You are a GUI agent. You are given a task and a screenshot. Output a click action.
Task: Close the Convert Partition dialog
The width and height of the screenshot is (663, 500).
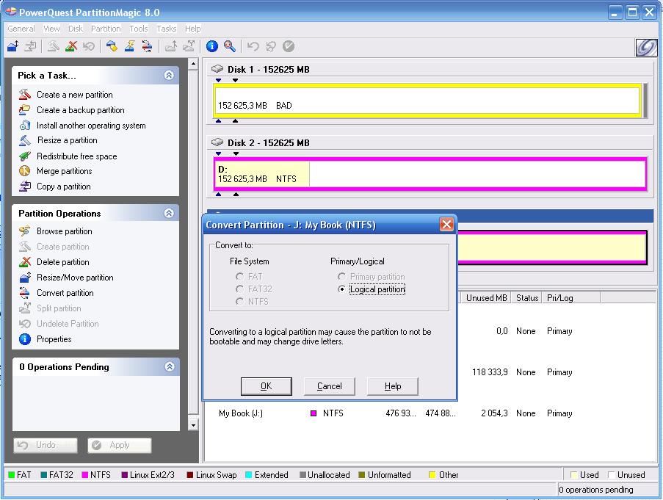(446, 225)
